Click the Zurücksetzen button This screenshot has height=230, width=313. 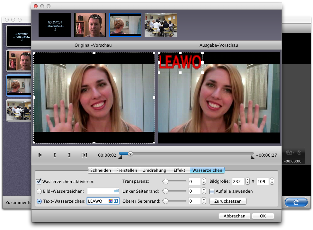click(x=228, y=201)
